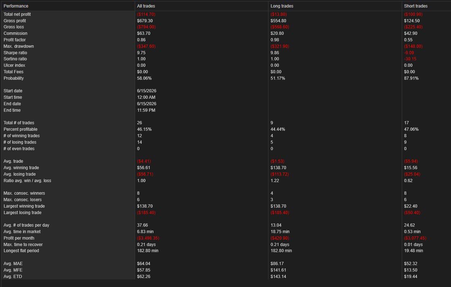451x287 pixels.
Task: Click the Total Fees row label
Action: coord(14,72)
